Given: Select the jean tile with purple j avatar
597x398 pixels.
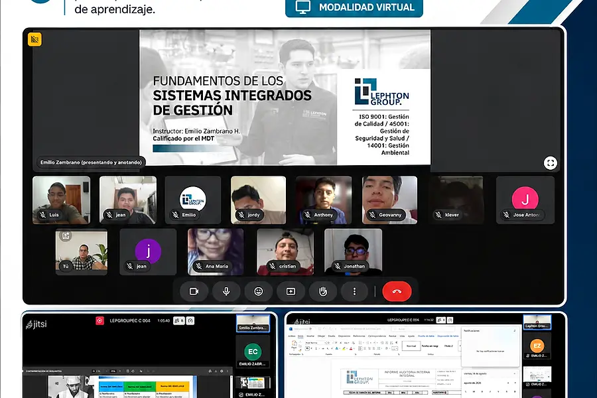Looking at the screenshot, I should tap(148, 252).
